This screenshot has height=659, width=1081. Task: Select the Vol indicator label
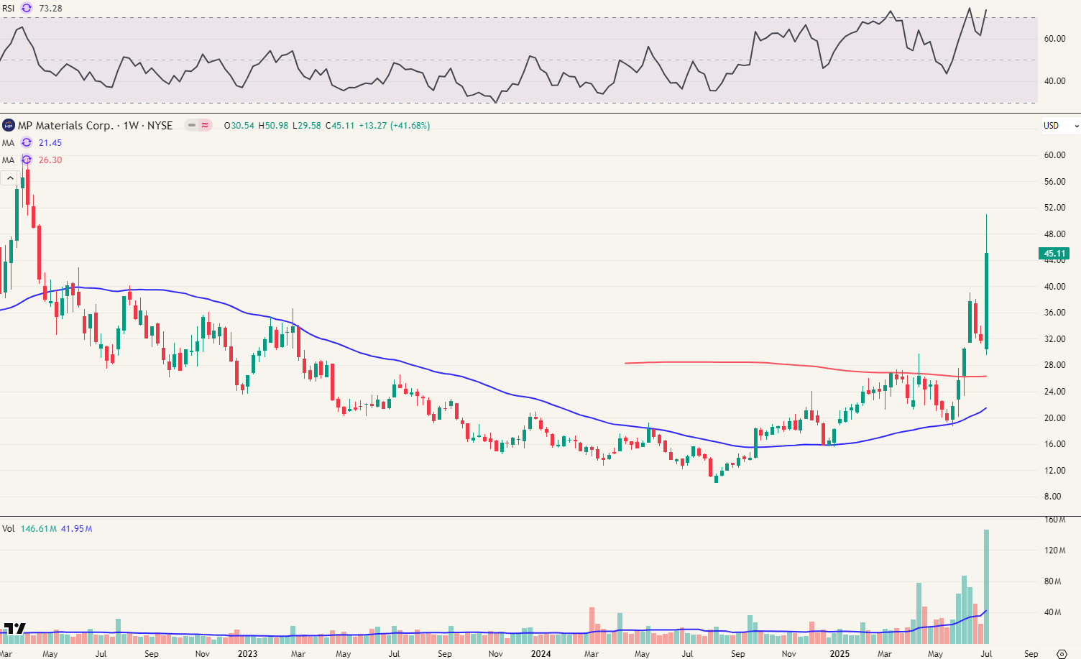pos(8,528)
